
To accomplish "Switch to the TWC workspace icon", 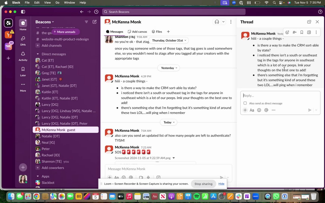I will tap(8, 46).
